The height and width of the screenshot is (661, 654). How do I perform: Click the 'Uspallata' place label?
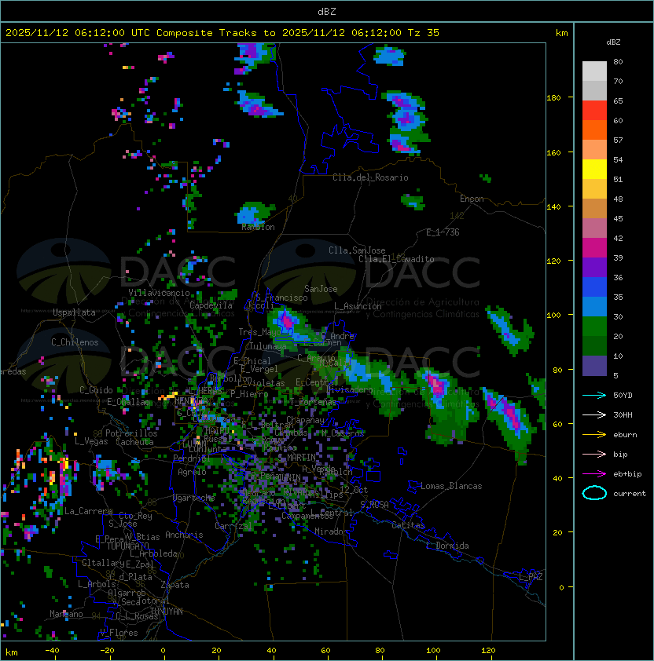coord(74,312)
